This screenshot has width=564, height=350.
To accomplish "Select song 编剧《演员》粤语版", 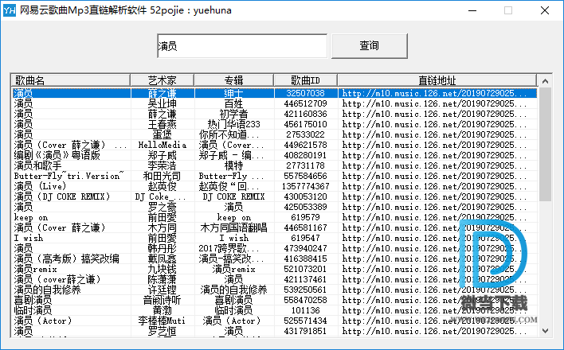I will 57,156.
